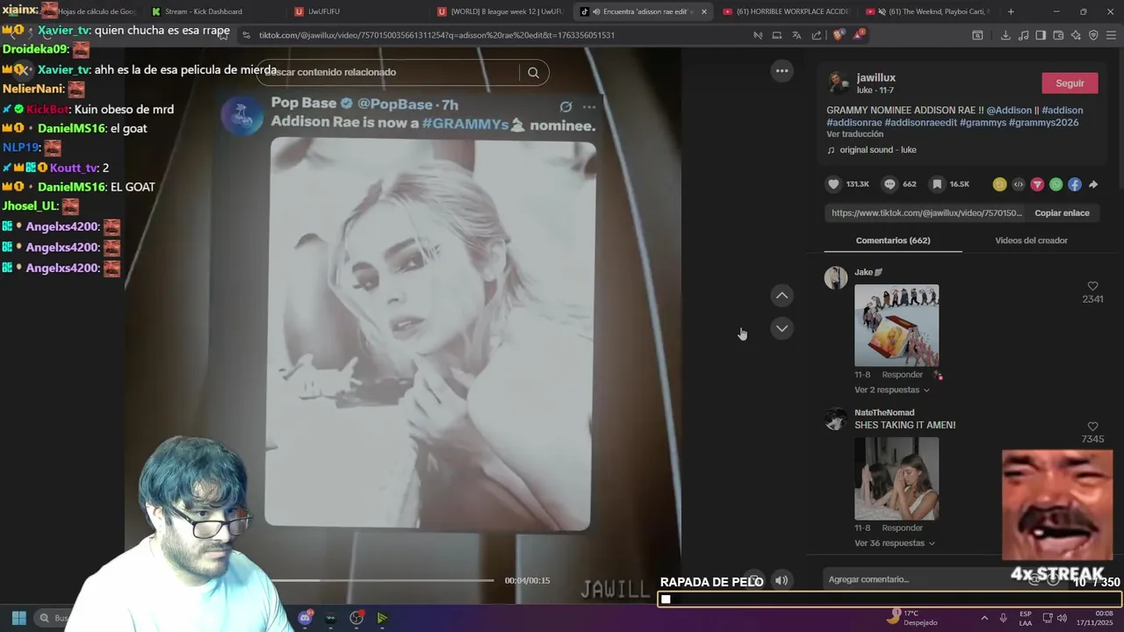Click the 'original sound - luke' link
Image resolution: width=1124 pixels, height=632 pixels.
point(877,150)
